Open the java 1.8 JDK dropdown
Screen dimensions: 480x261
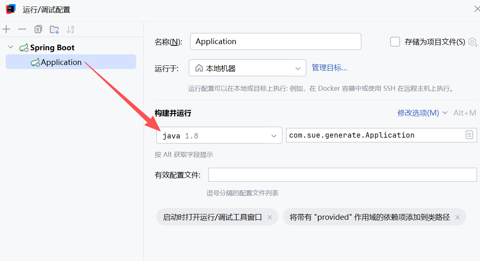219,136
